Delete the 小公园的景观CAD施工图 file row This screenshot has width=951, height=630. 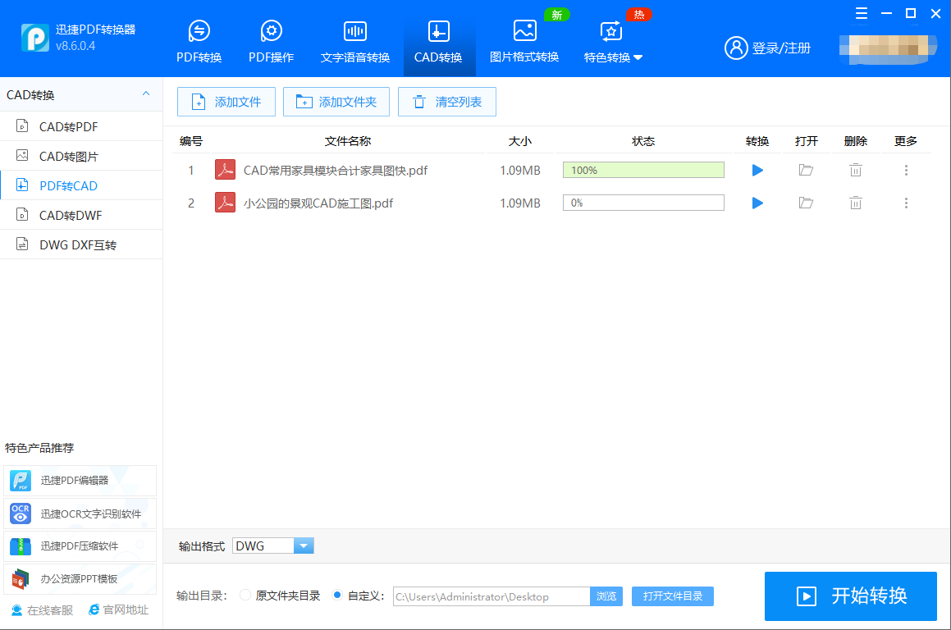pos(855,203)
